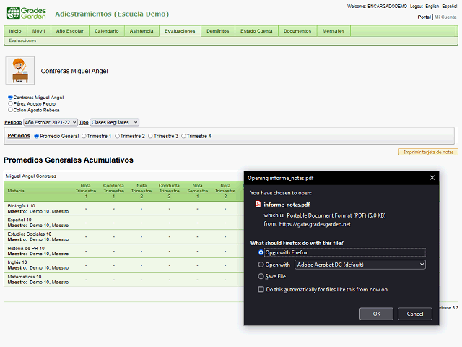Select Colon Agosto Rebeca student
Image resolution: width=462 pixels, height=347 pixels.
[x=10, y=110]
